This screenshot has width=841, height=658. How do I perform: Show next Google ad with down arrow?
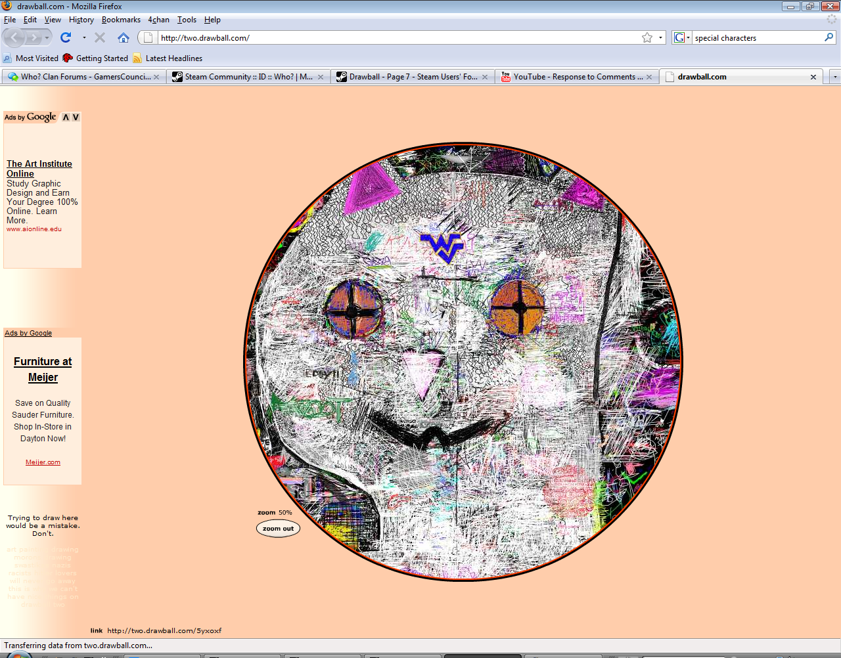pyautogui.click(x=76, y=117)
